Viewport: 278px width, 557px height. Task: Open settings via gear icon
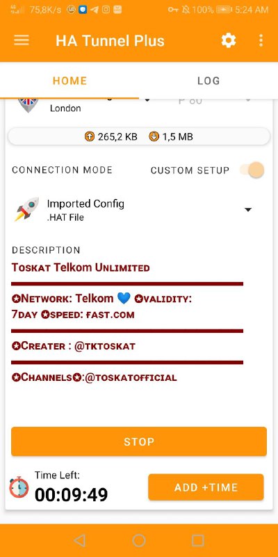229,40
